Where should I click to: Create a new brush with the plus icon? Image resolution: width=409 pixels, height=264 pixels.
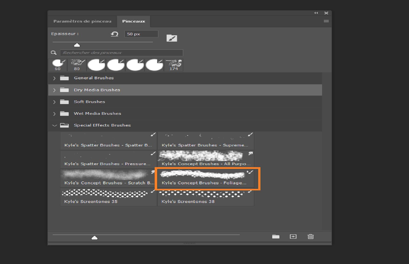pos(293,237)
